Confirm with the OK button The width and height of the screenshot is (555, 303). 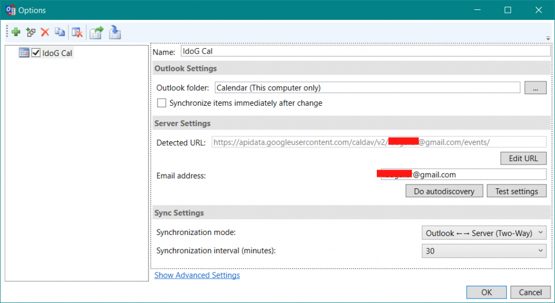pos(486,292)
